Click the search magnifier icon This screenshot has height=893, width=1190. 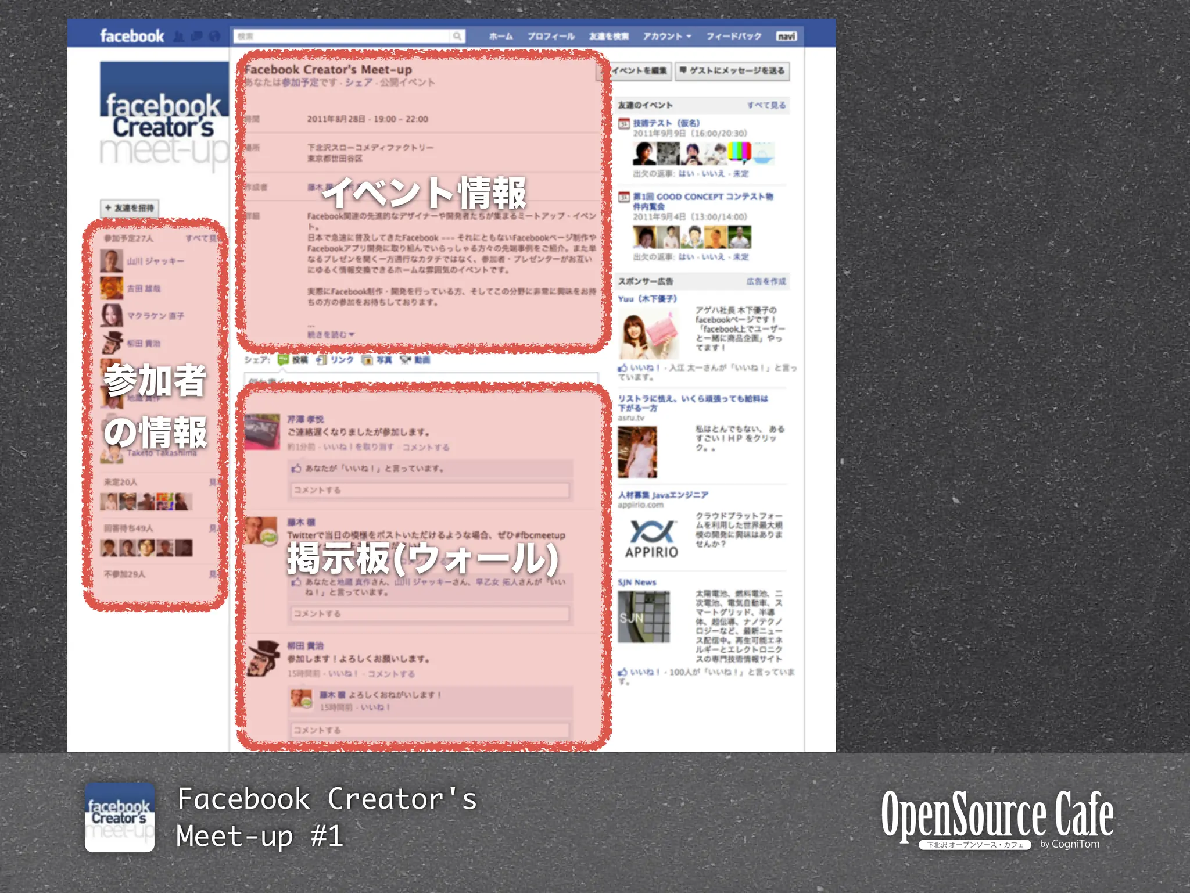pos(457,36)
